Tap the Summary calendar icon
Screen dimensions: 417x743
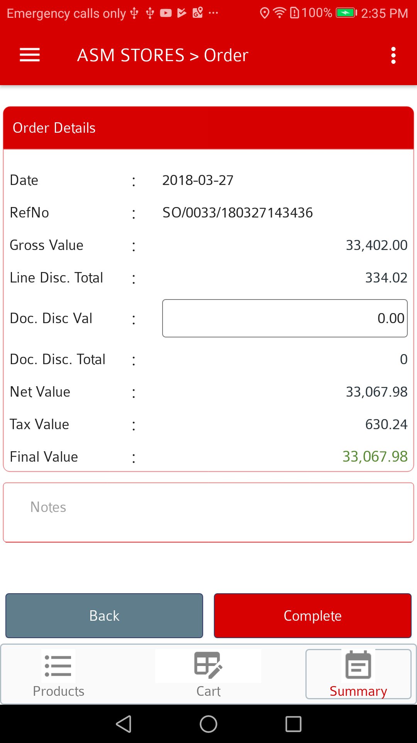(x=358, y=665)
